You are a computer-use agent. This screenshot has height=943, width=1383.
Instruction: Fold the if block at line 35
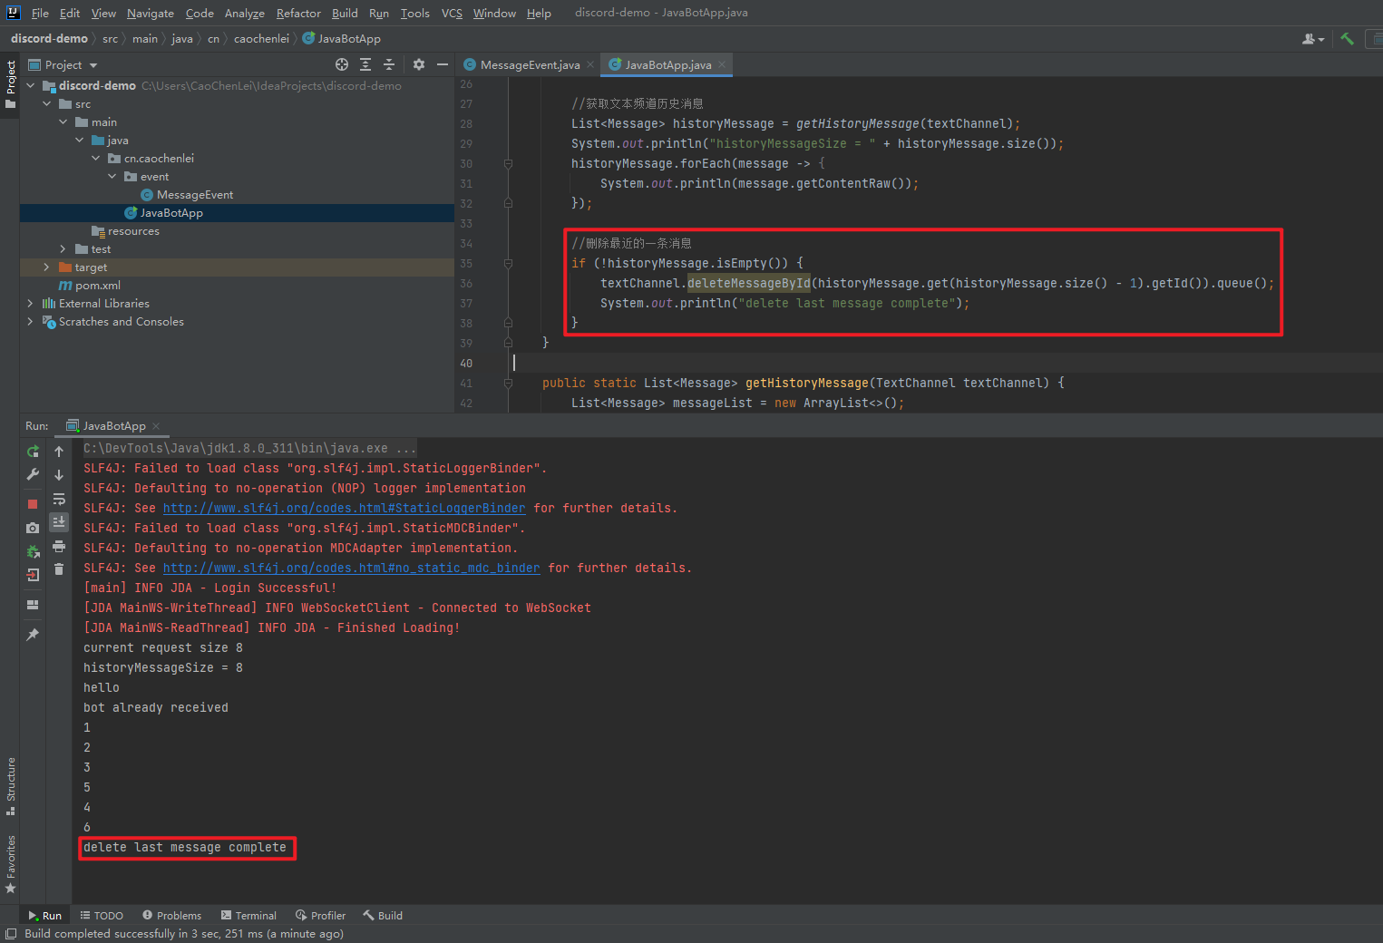click(x=508, y=264)
